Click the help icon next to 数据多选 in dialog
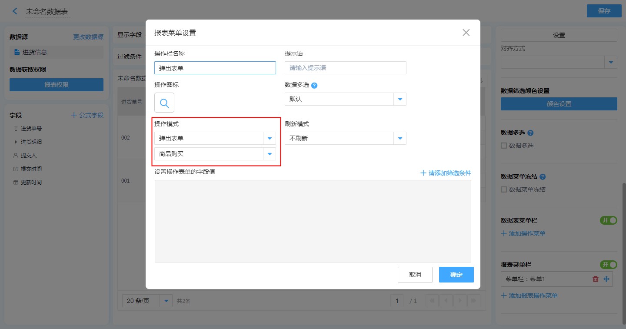 314,85
